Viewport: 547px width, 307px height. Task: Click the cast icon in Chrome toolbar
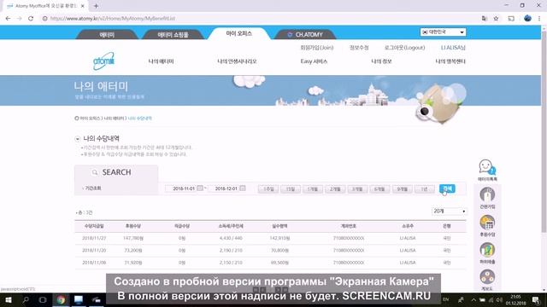(x=511, y=19)
